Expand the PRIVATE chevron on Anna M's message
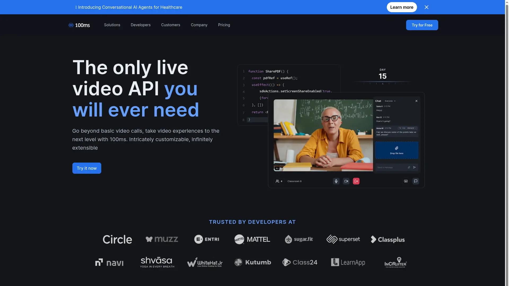This screenshot has width=509, height=286. (416, 128)
